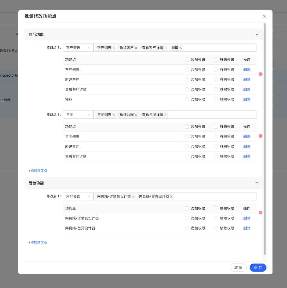Collapse the 前台功能 section

(x=257, y=35)
